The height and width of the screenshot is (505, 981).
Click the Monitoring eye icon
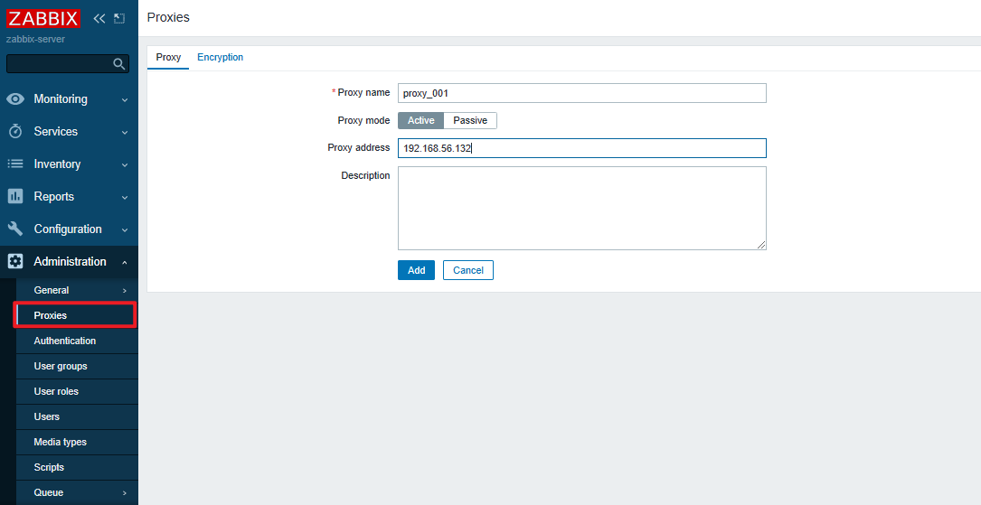15,99
